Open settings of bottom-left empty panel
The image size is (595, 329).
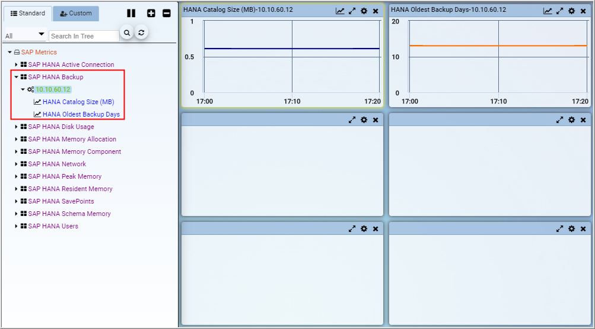click(364, 228)
